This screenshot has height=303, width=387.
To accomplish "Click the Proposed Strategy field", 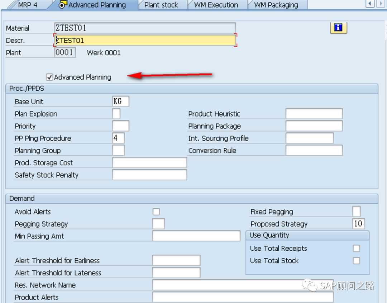I will 358,224.
